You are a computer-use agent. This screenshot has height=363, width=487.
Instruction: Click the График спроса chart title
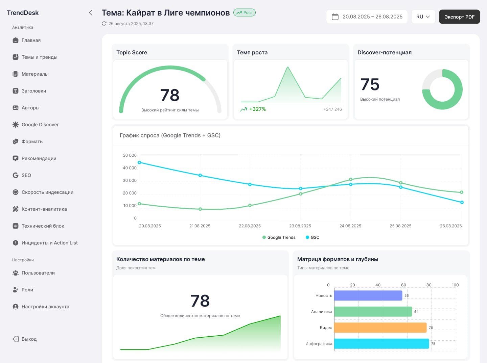[170, 135]
